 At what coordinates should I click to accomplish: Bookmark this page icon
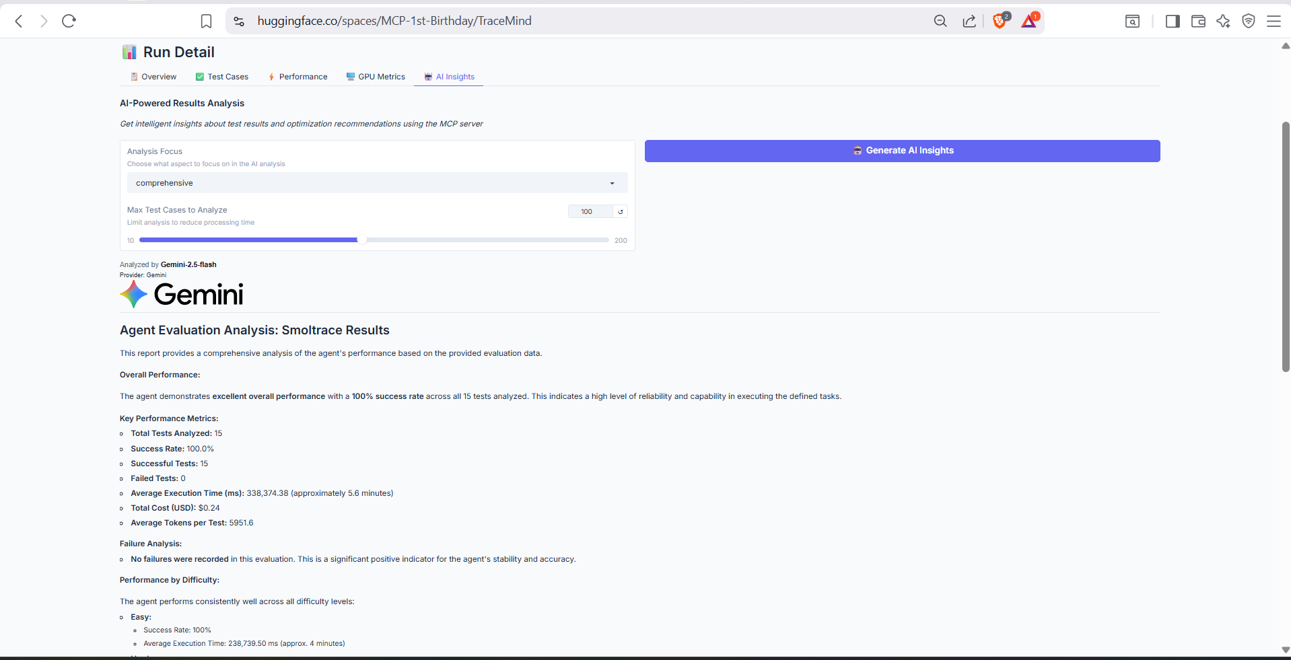pyautogui.click(x=206, y=22)
